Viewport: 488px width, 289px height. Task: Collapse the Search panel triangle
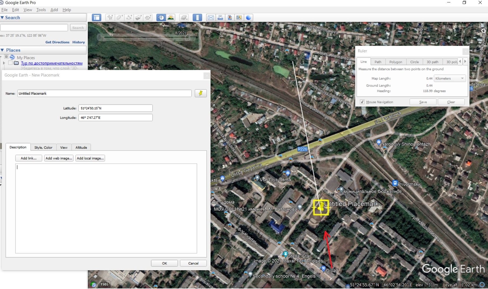pyautogui.click(x=2, y=17)
